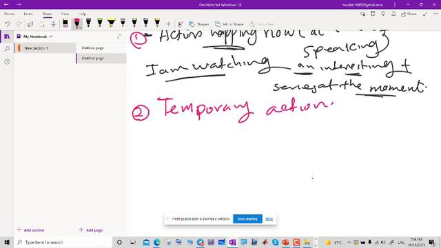
Task: Select the first black pen after pink
Action: point(88,23)
